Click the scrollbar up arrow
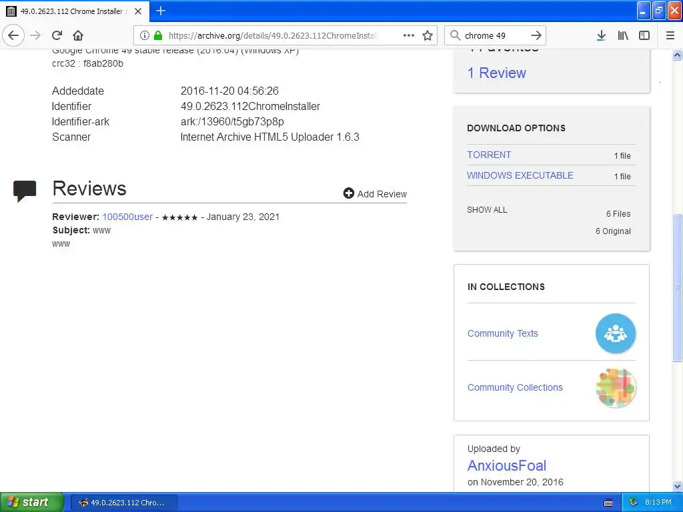The height and width of the screenshot is (512, 683). 677,55
